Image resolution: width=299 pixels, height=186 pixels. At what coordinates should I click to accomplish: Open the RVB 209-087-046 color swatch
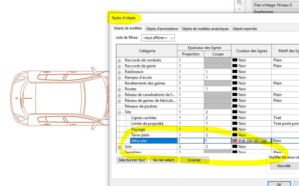click(x=235, y=141)
